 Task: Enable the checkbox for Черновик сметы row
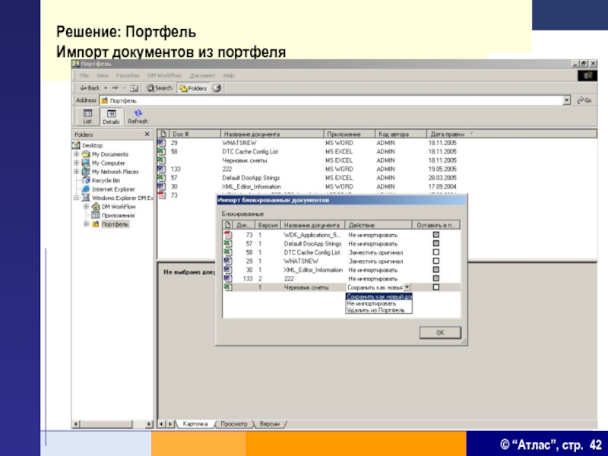click(x=435, y=287)
